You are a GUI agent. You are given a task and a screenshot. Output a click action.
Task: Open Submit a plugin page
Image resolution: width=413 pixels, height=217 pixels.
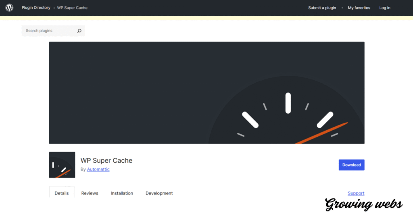pyautogui.click(x=322, y=8)
